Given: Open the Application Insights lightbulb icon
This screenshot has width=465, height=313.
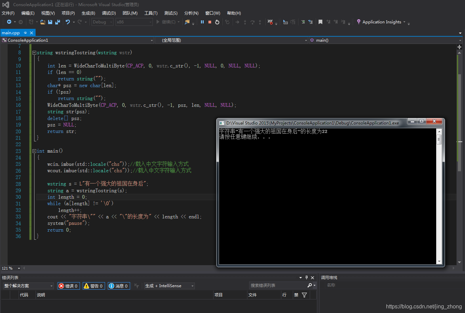Looking at the screenshot, I should (358, 22).
